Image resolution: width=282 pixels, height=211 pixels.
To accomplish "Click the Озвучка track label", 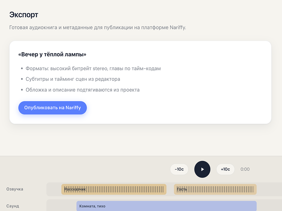I will click(x=15, y=189).
